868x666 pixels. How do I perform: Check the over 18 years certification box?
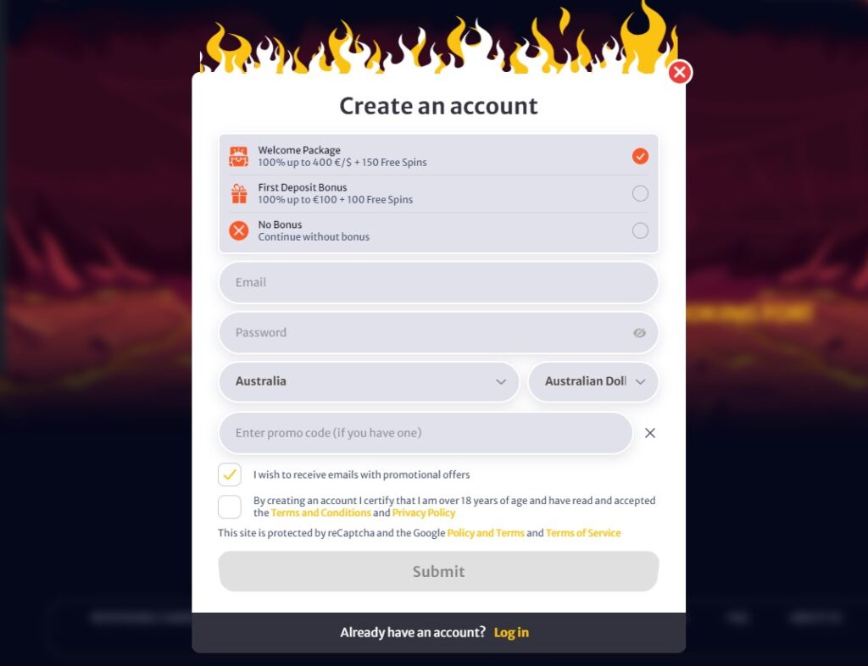coord(230,507)
